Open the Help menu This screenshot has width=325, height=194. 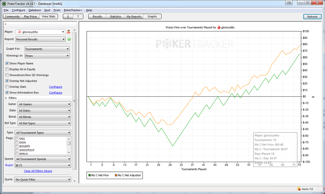coord(89,10)
